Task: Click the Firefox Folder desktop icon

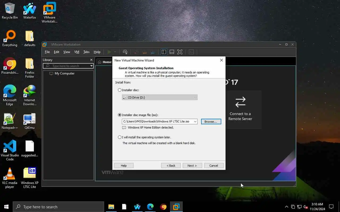Action: (x=30, y=68)
